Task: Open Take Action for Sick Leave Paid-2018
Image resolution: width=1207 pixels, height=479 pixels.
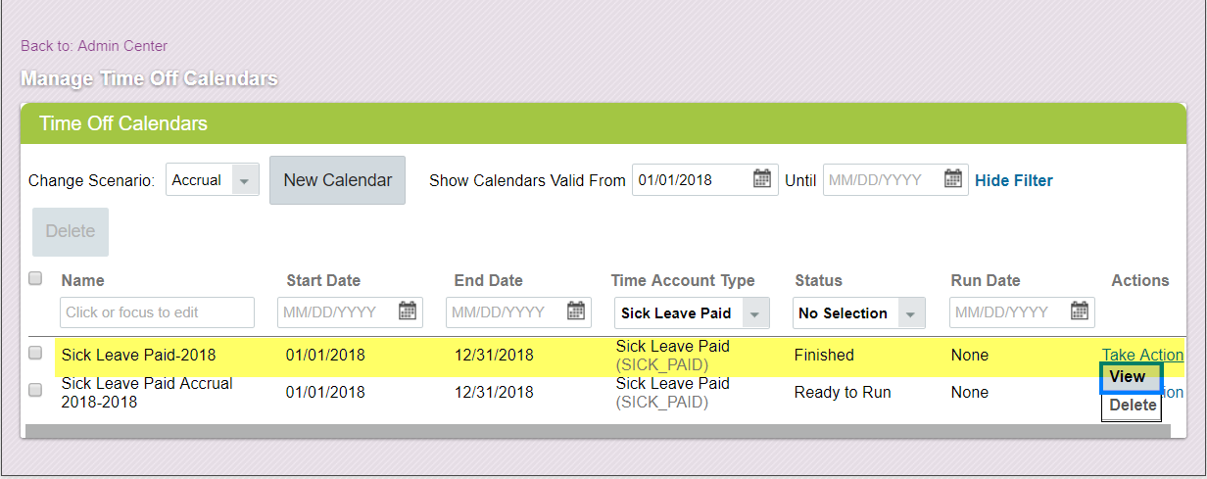Action: (1142, 355)
